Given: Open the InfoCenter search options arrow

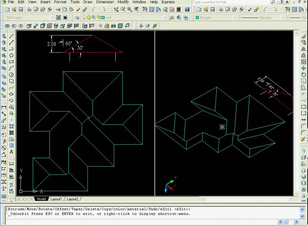Looking at the screenshot, I should [x=278, y=2].
